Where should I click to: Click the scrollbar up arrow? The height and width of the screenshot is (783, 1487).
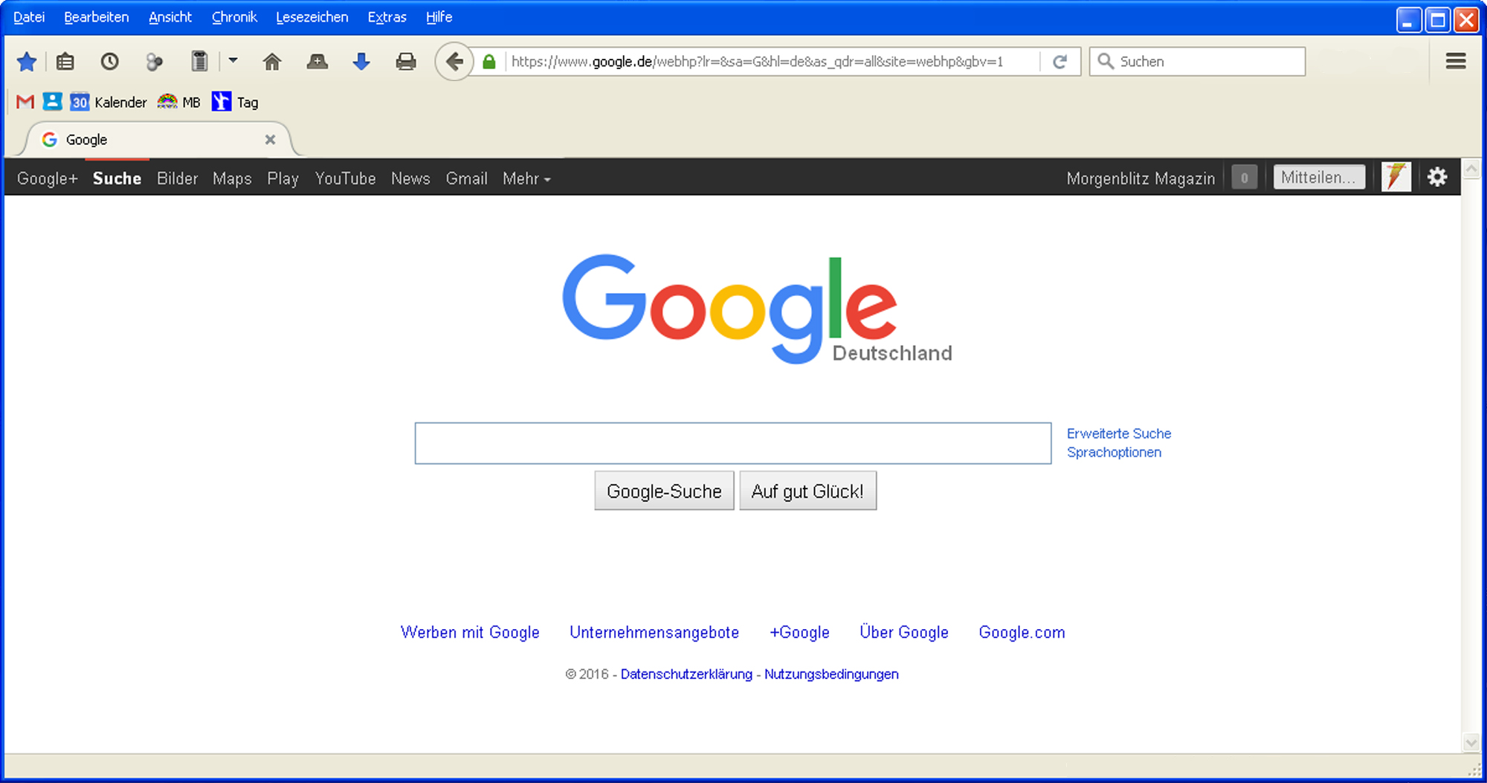pos(1471,169)
